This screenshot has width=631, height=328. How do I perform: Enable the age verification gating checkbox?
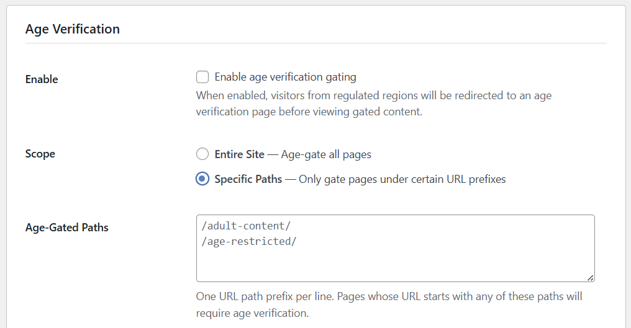(202, 77)
